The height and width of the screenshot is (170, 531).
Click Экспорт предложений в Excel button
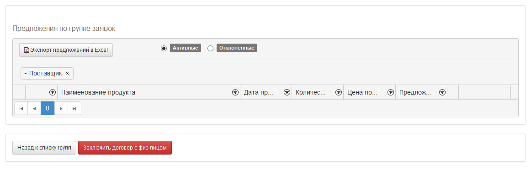pyautogui.click(x=66, y=50)
